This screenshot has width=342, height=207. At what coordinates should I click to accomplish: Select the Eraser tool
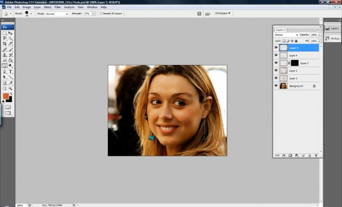tap(5, 60)
